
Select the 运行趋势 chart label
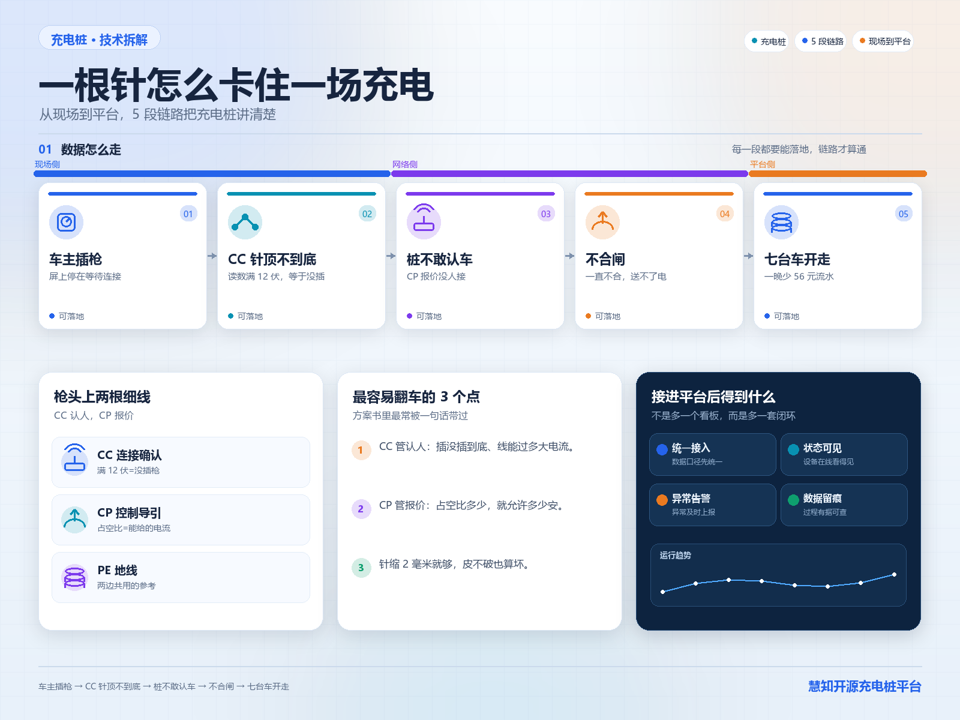tap(676, 556)
